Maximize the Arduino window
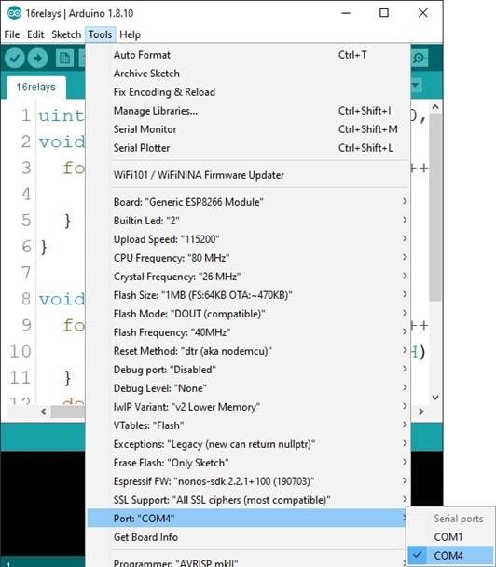The image size is (496, 567). pos(384,13)
